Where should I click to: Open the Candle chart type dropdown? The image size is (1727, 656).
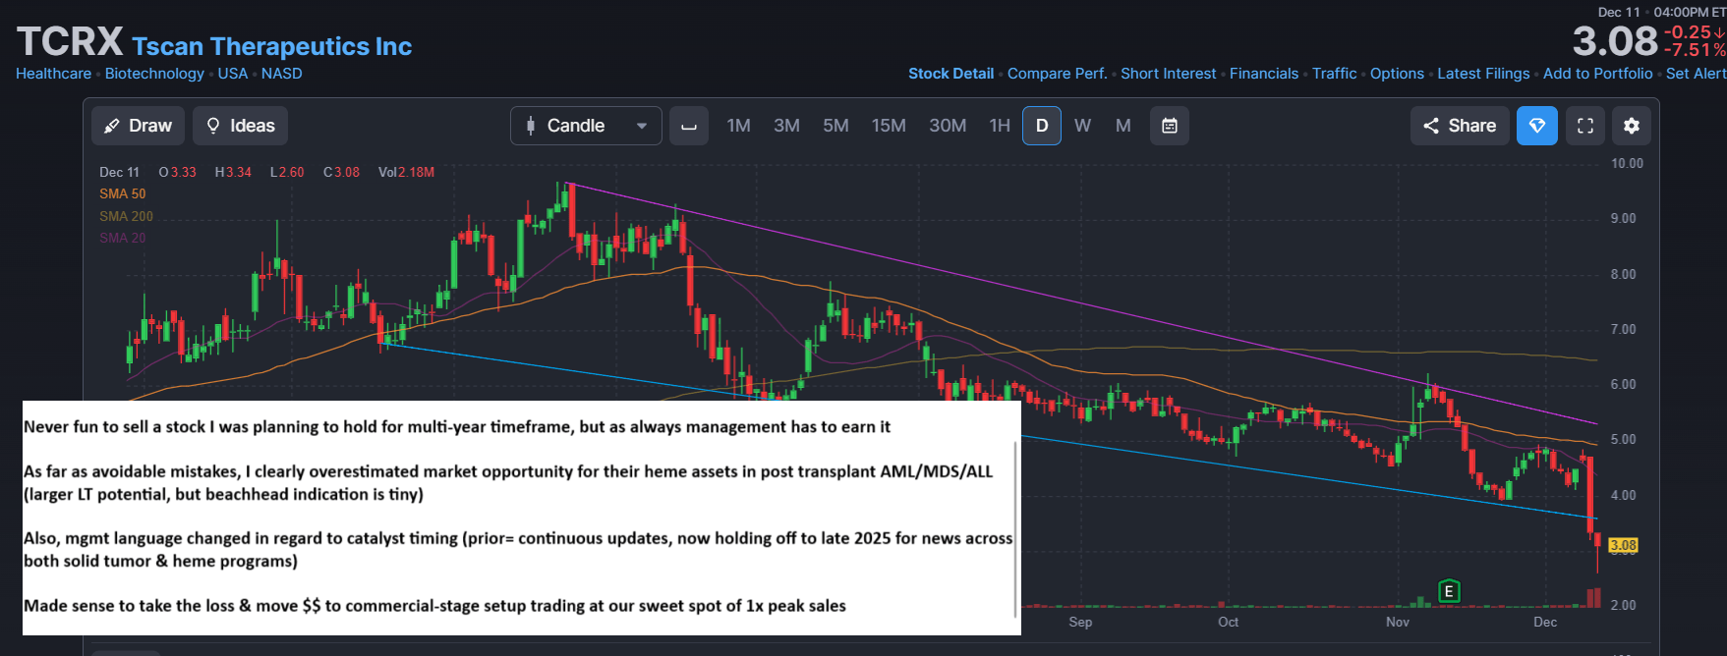[586, 126]
